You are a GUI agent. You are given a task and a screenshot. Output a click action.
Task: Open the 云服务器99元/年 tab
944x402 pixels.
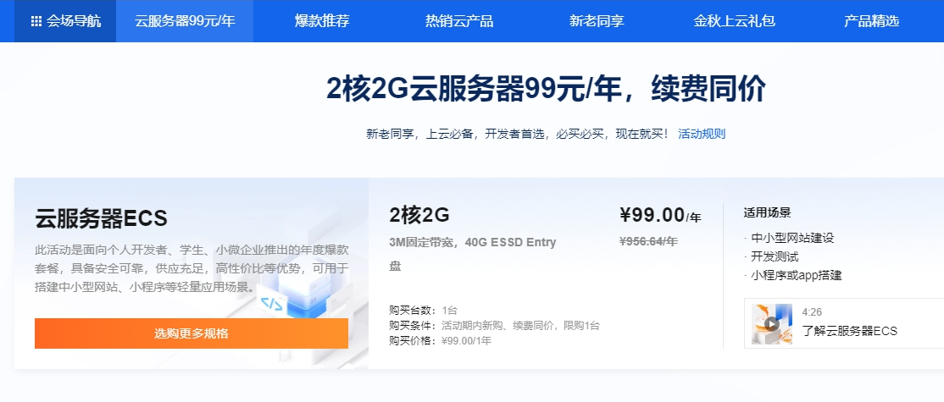[184, 21]
